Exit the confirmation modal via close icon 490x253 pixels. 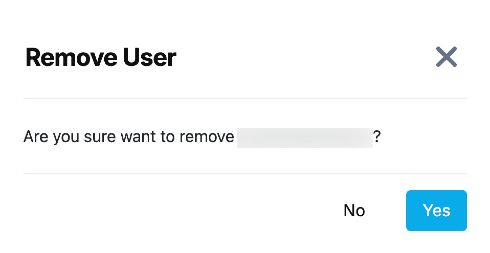[446, 57]
